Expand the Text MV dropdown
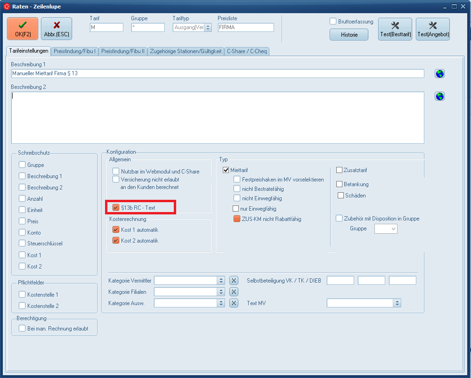 [397, 303]
